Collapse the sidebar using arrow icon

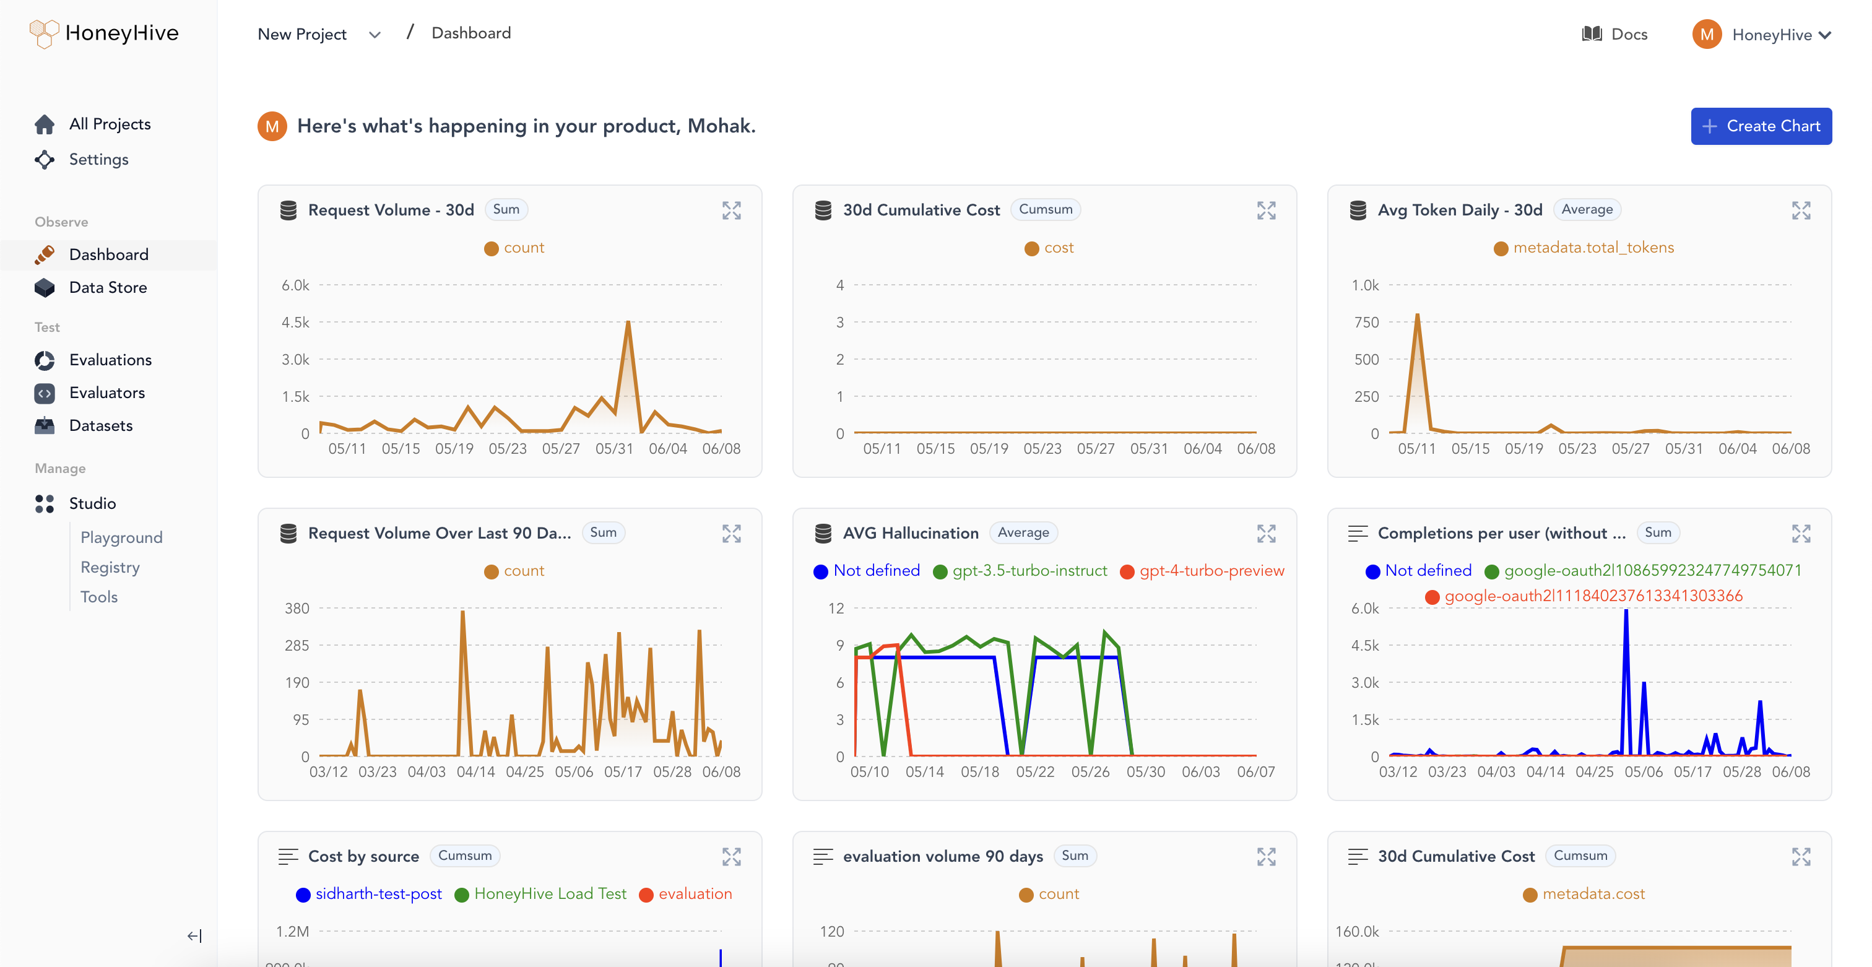click(x=194, y=936)
